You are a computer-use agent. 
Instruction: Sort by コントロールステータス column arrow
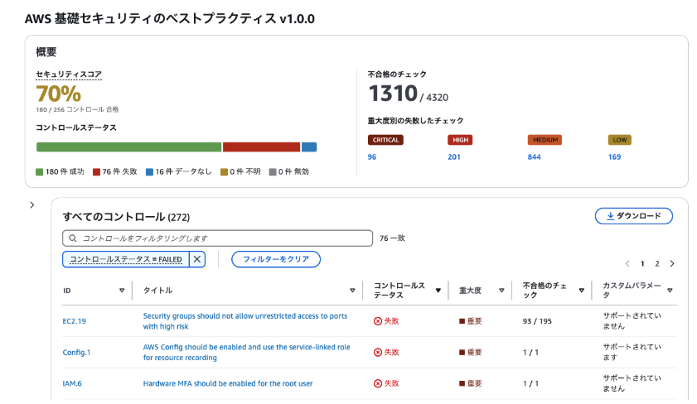tap(438, 291)
